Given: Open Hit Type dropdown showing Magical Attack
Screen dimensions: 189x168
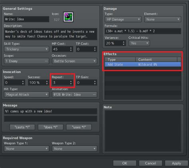Looking at the screenshot, I should tap(26, 95).
